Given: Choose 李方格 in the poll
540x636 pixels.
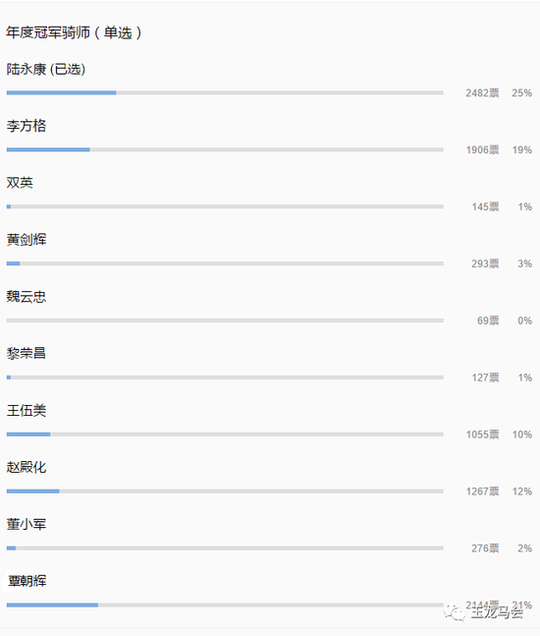Looking at the screenshot, I should (x=26, y=126).
